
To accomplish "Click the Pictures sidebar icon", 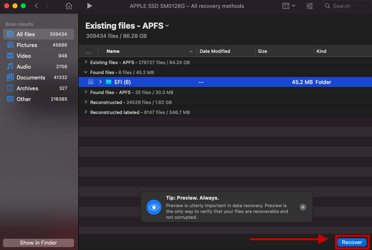I will coord(10,45).
